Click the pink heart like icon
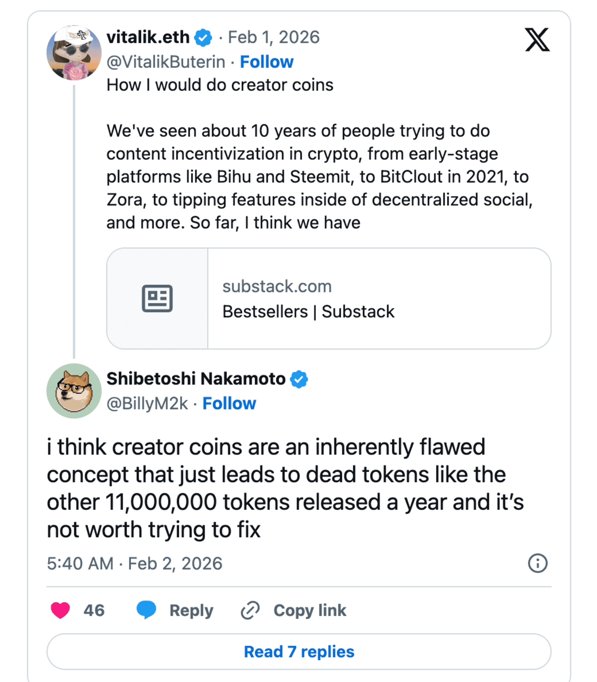Image resolution: width=597 pixels, height=682 pixels. [61, 610]
